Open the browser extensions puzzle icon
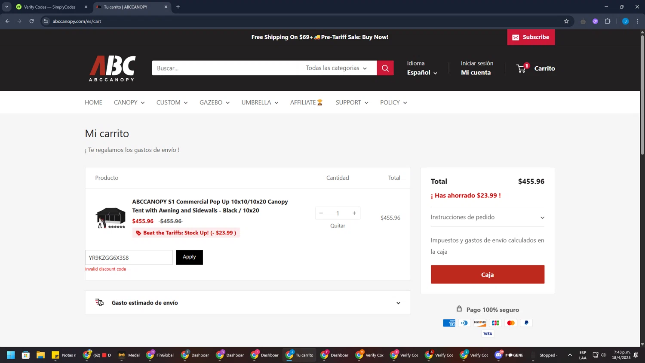 click(608, 21)
